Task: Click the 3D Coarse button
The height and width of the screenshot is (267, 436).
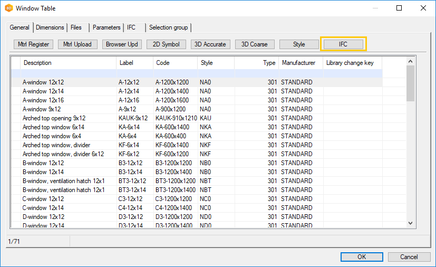Action: click(x=254, y=44)
